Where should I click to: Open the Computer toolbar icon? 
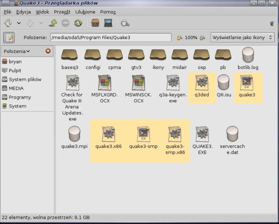pos(108,23)
